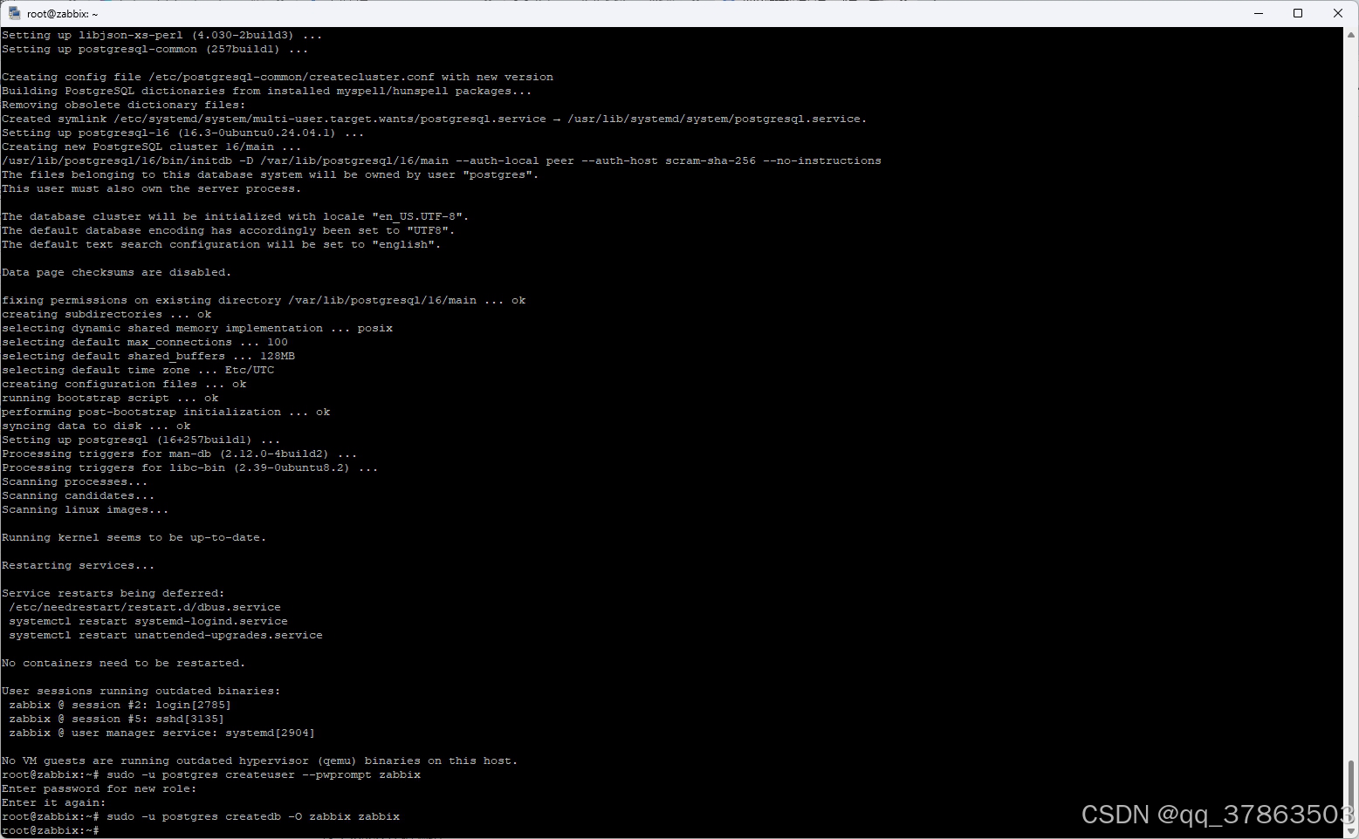Viewport: 1359px width, 839px height.
Task: Click 'systemctl restart unattended-upgrades.service' line
Action: (166, 635)
